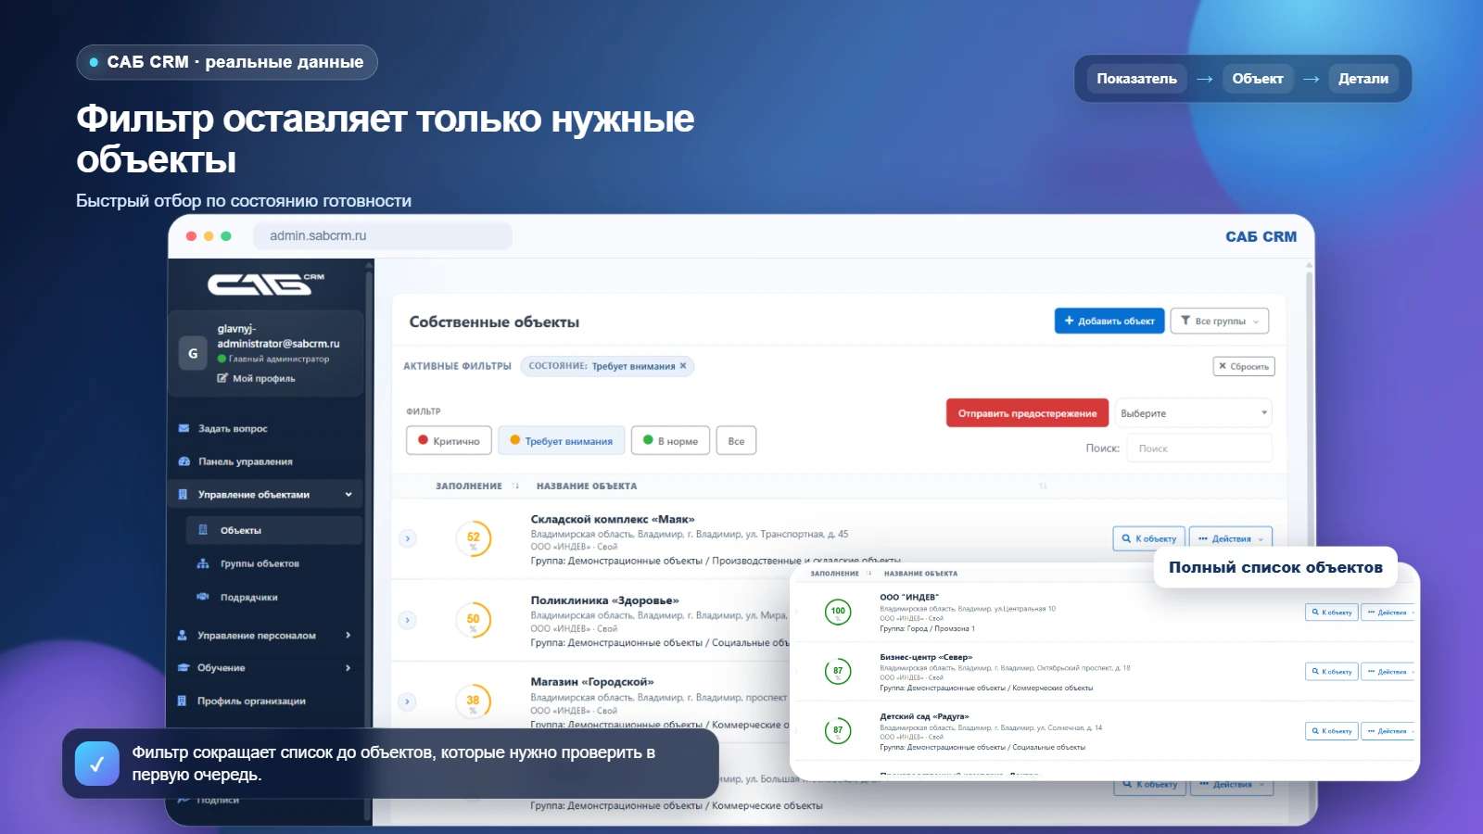
Task: Open Действия for Бизнес-центр «Север»
Action: click(x=1388, y=672)
